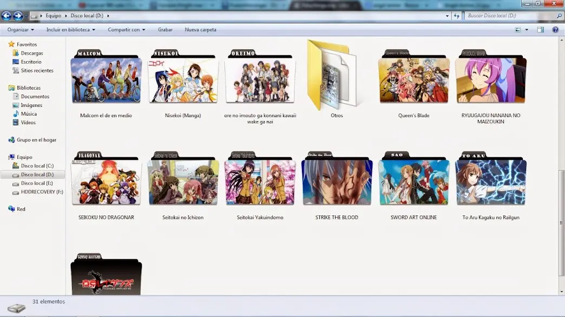This screenshot has width=565, height=317.
Task: Select Red in the navigation pane
Action: click(21, 209)
